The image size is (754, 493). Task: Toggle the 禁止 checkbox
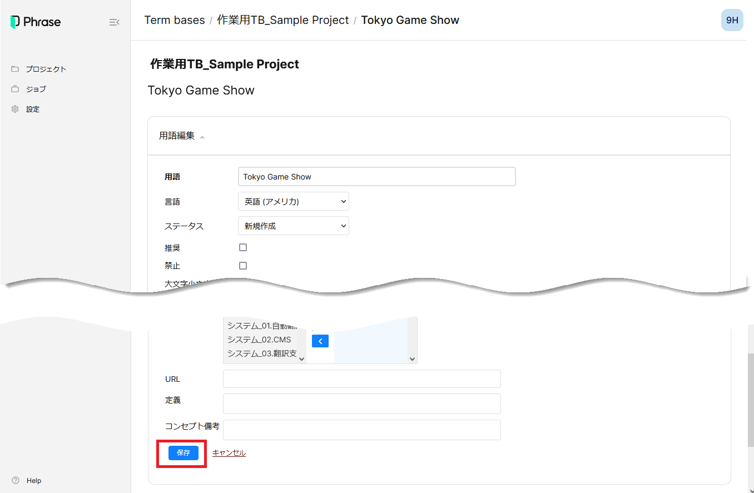click(243, 266)
